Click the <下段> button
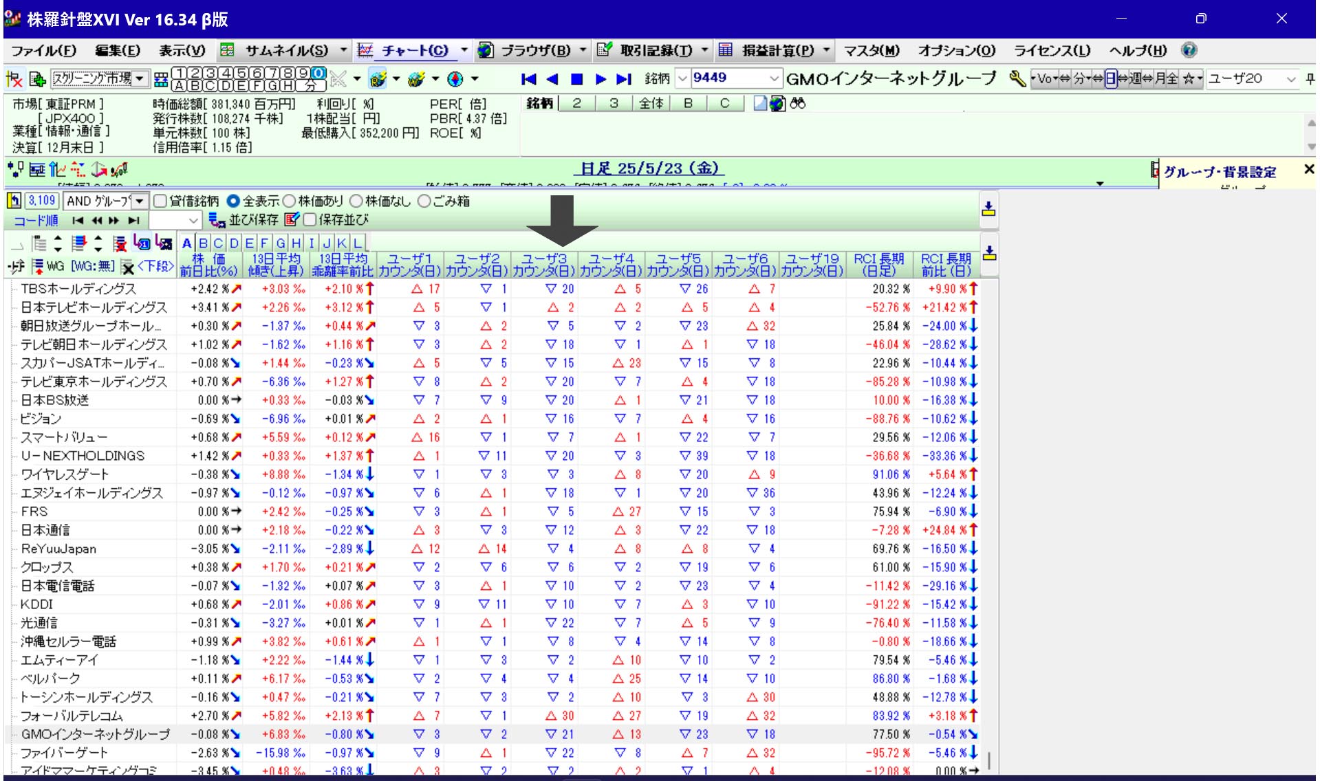The image size is (1320, 781). pyautogui.click(x=155, y=266)
